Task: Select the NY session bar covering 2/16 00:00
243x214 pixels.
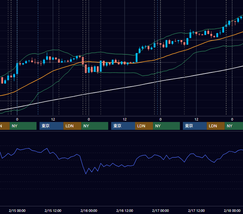Action: (x=95, y=126)
